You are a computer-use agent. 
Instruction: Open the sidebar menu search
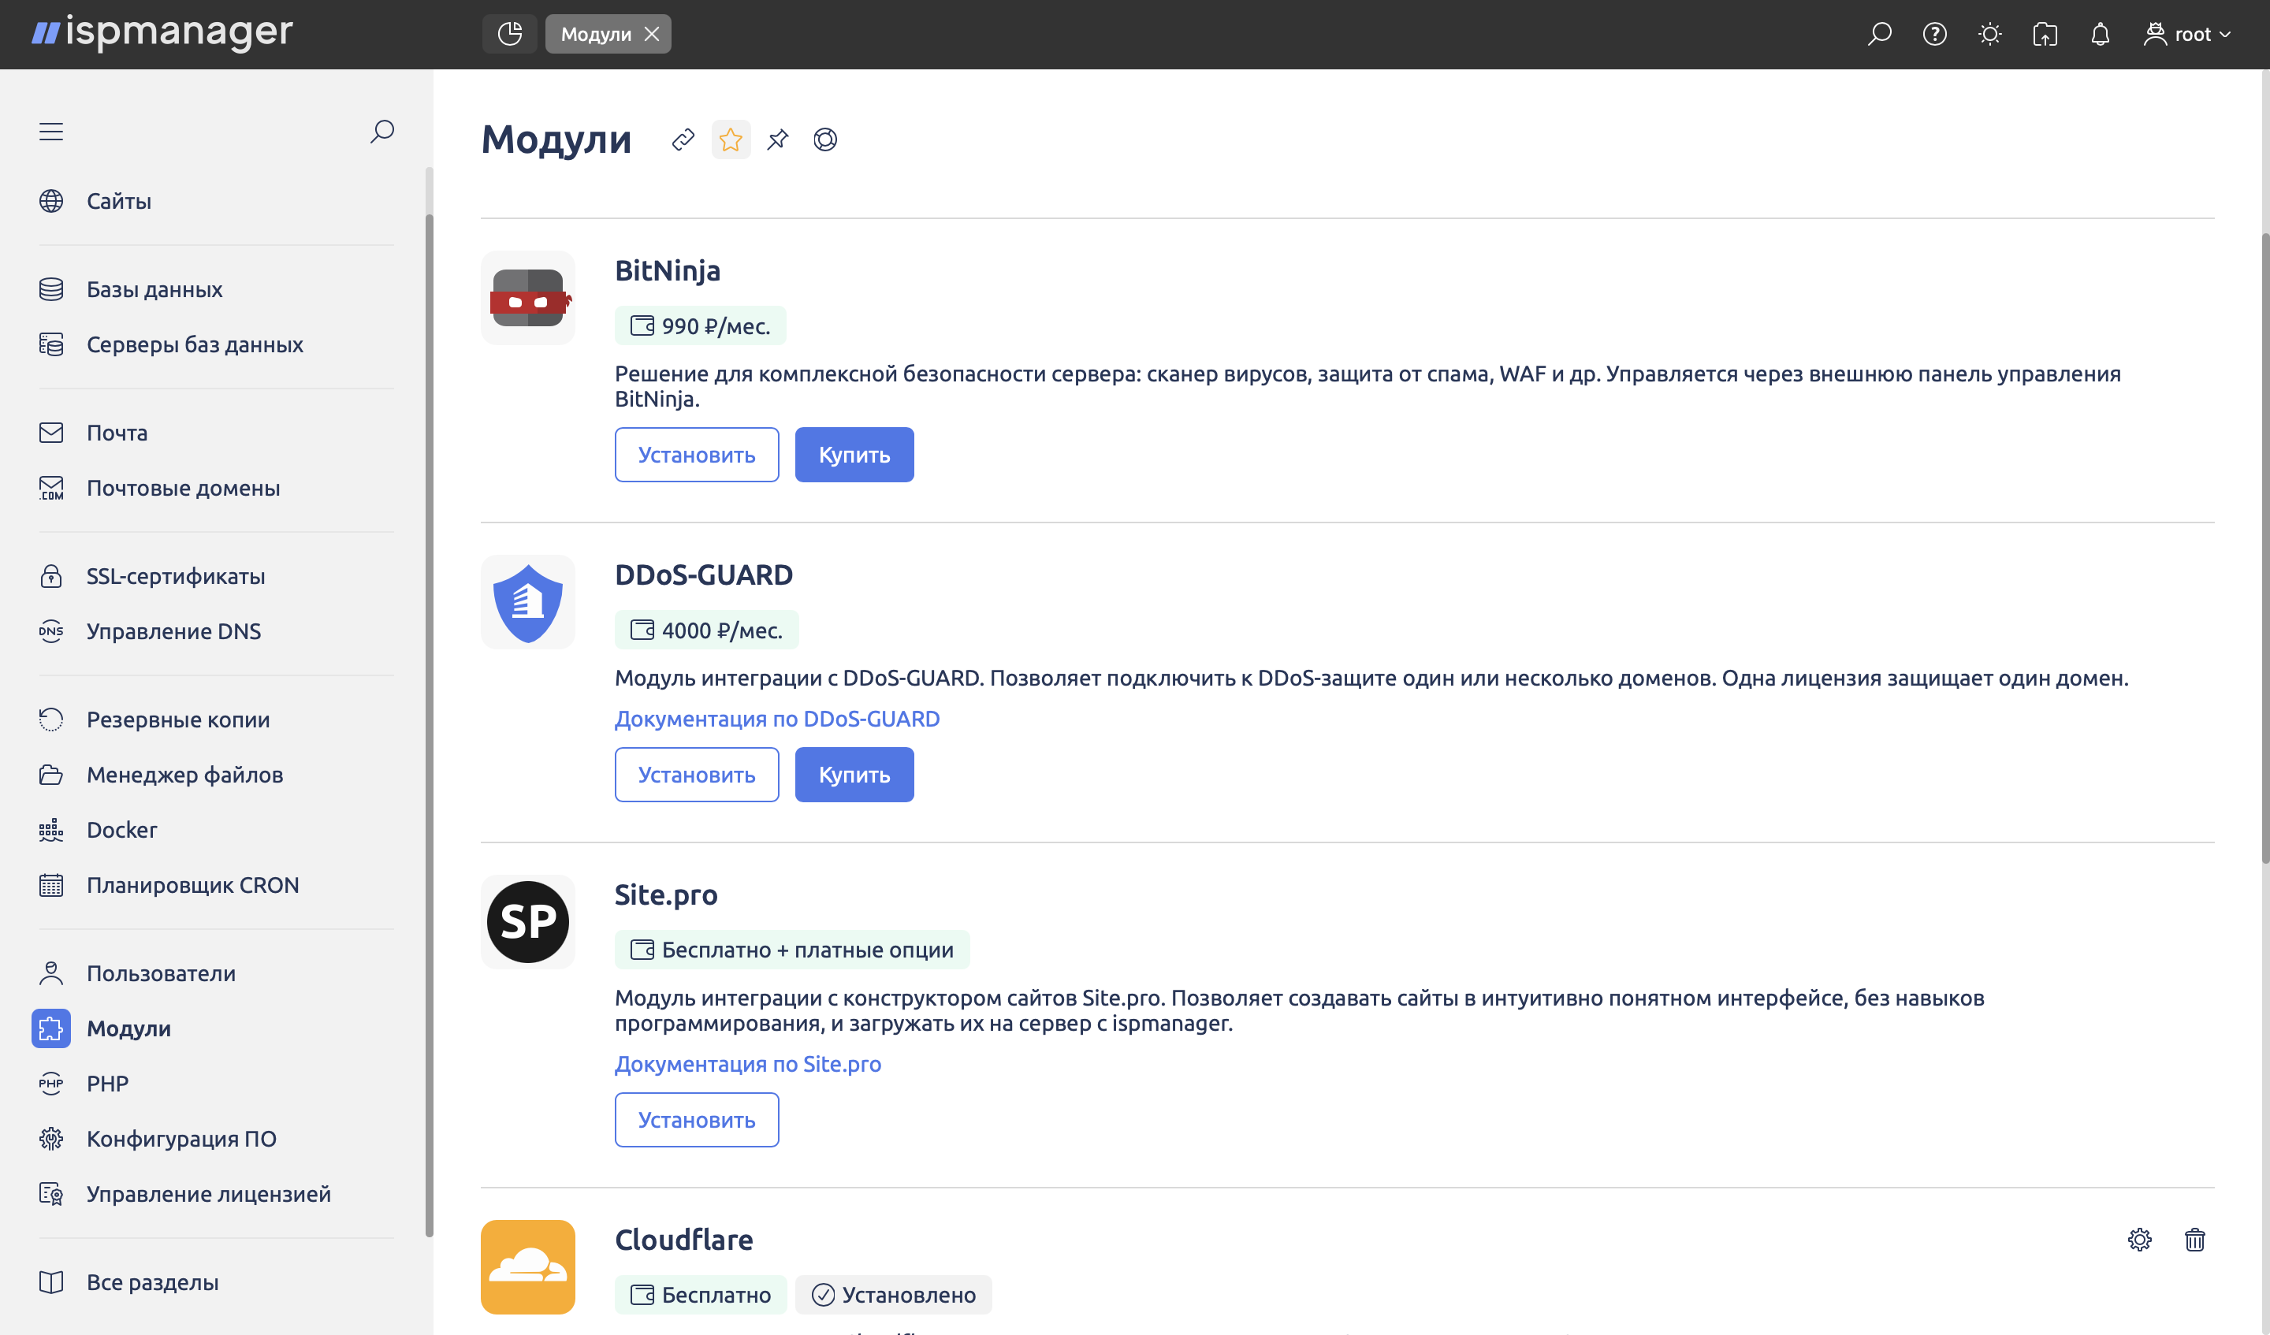pyautogui.click(x=382, y=132)
